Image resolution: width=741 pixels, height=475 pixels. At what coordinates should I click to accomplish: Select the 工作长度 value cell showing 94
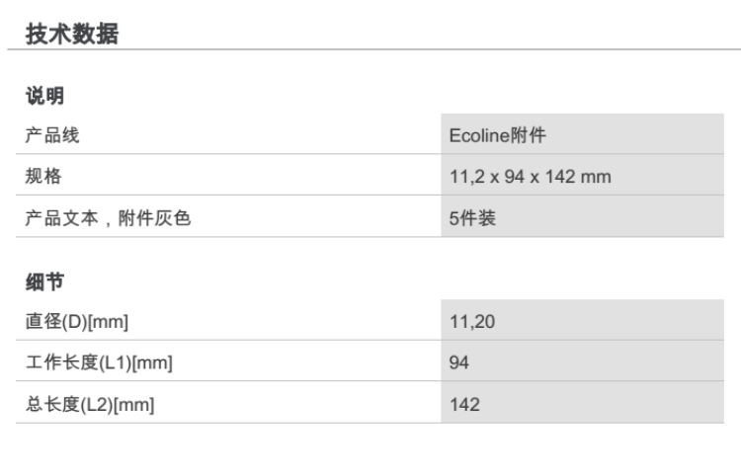458,363
